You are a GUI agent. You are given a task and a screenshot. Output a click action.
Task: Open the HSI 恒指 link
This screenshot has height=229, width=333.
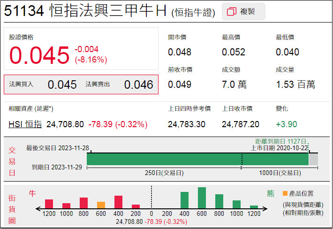tap(25, 124)
